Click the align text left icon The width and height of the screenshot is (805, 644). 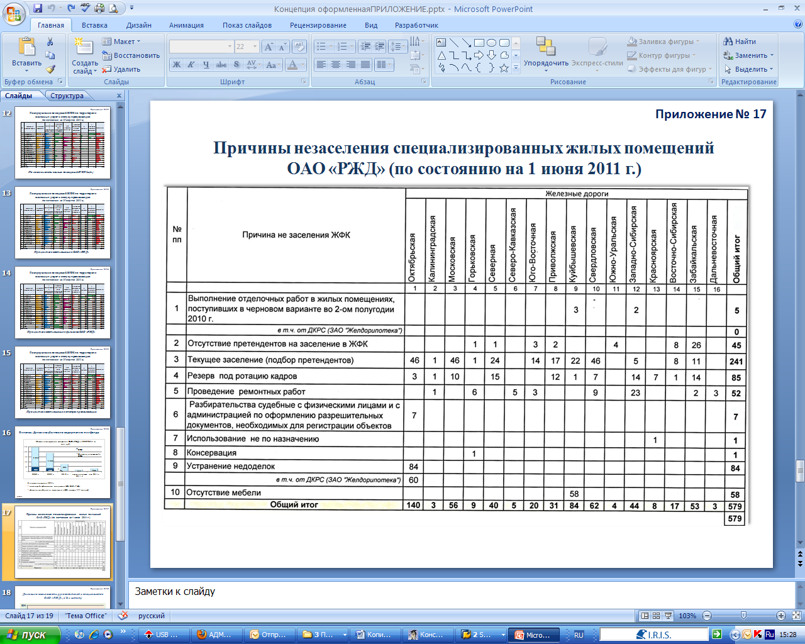coord(321,65)
